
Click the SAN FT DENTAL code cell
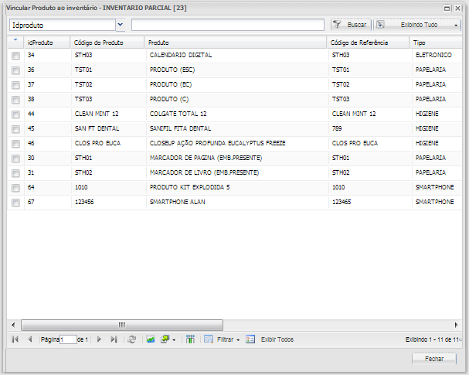pos(109,128)
